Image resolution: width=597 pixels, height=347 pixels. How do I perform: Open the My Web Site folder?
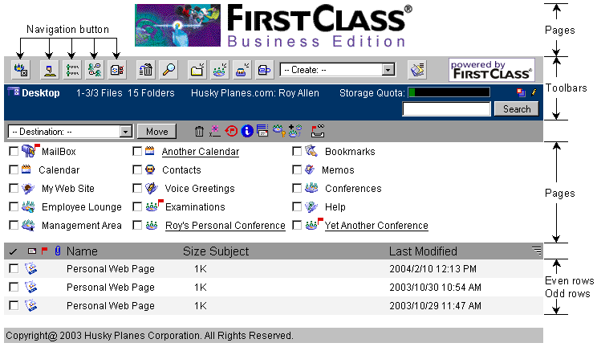click(67, 189)
